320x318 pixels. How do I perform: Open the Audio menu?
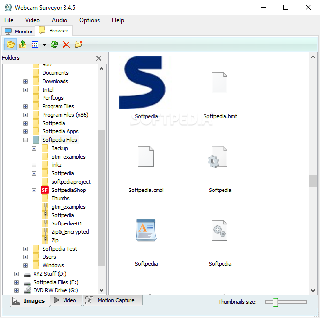point(60,20)
